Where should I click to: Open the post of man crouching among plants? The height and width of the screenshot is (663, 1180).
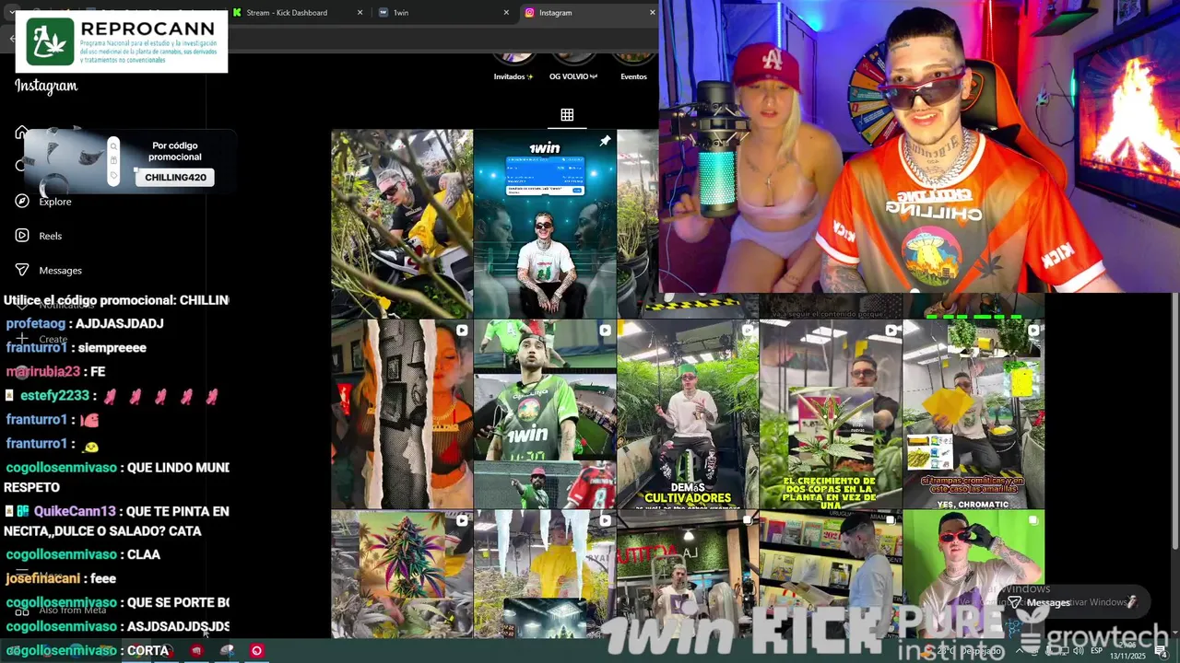[402, 224]
